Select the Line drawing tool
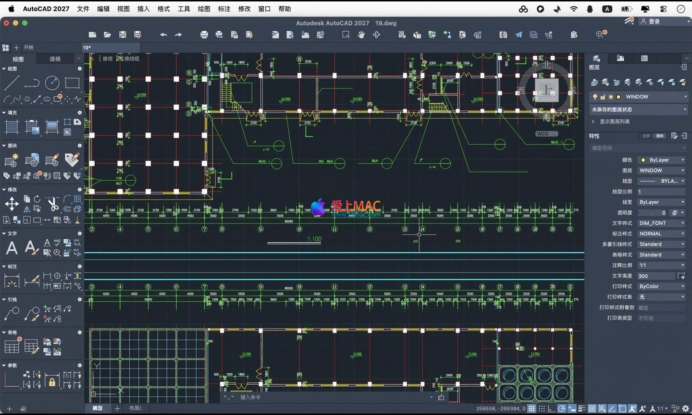The height and width of the screenshot is (415, 692). [12, 83]
